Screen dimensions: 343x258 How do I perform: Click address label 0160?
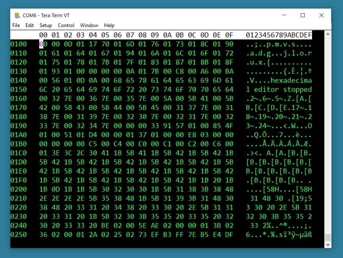(19, 99)
